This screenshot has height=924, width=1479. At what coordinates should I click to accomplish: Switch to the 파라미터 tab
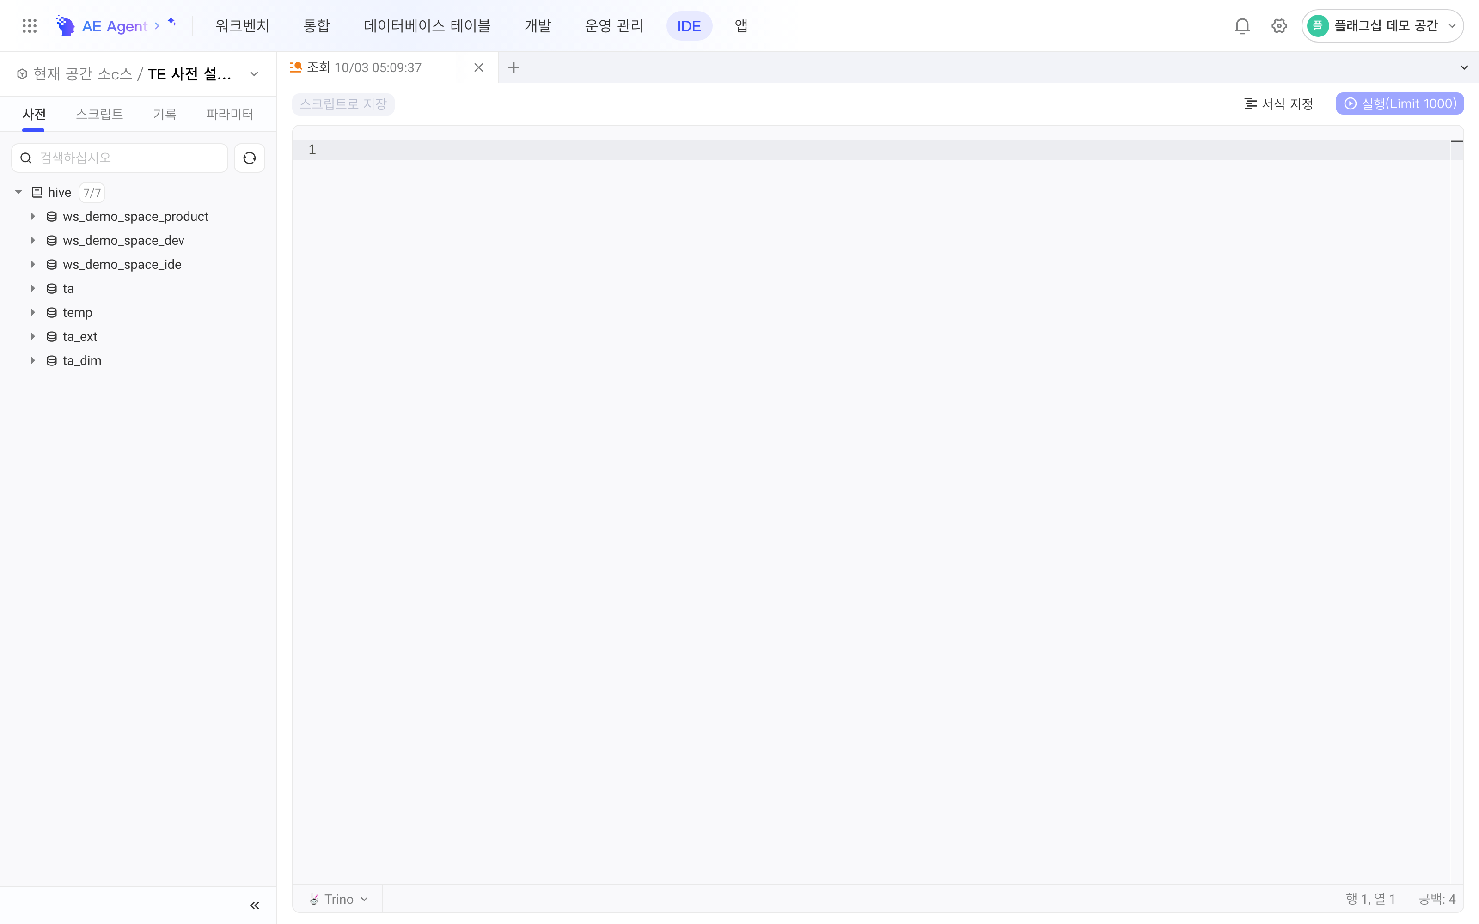click(x=230, y=114)
